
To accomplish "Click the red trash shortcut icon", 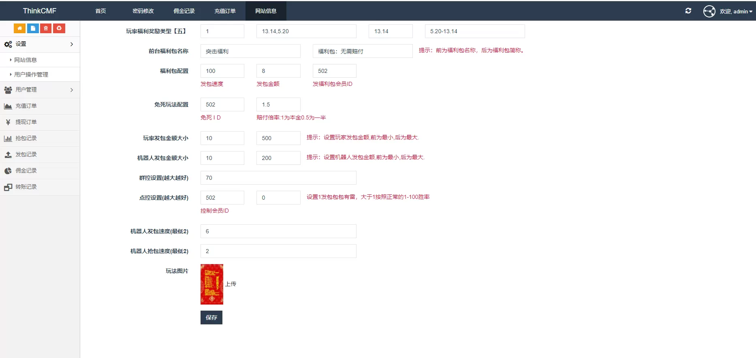I will [46, 28].
